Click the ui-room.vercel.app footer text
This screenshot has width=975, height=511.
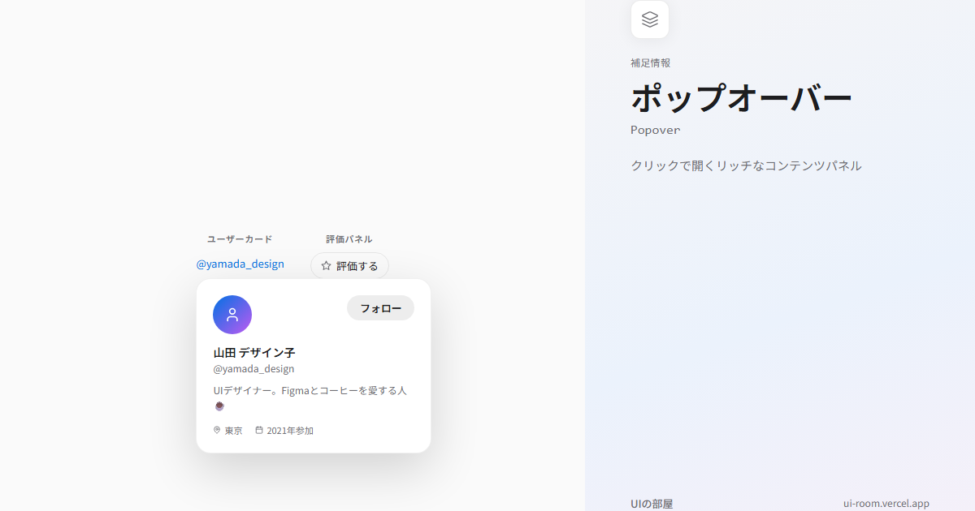click(886, 504)
